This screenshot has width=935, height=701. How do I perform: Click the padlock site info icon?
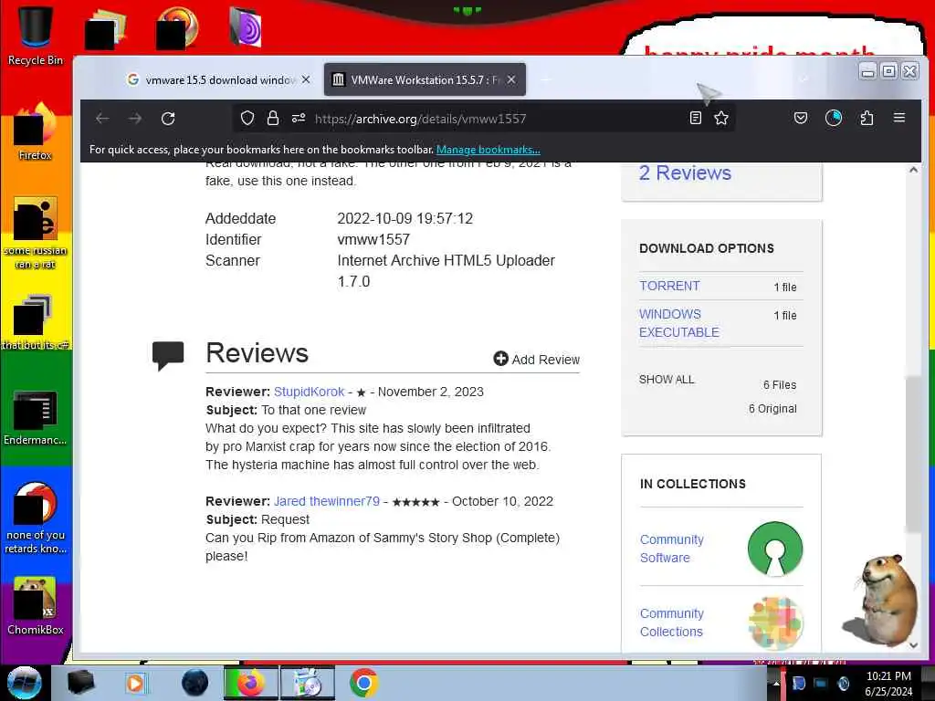pyautogui.click(x=273, y=118)
